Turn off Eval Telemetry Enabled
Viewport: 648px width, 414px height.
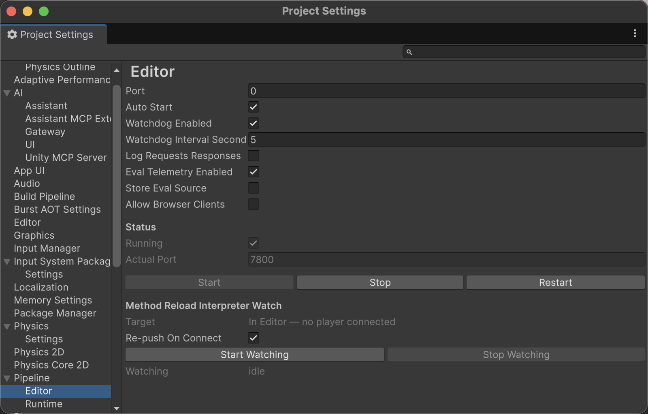(x=254, y=172)
